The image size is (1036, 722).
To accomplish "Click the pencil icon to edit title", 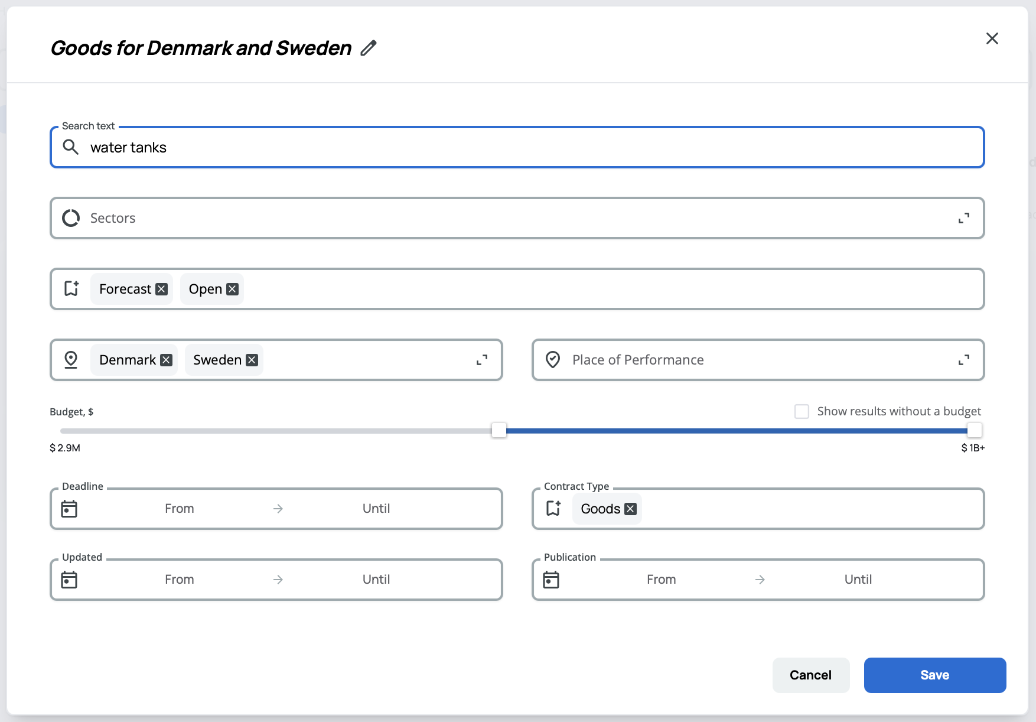I will tap(369, 48).
